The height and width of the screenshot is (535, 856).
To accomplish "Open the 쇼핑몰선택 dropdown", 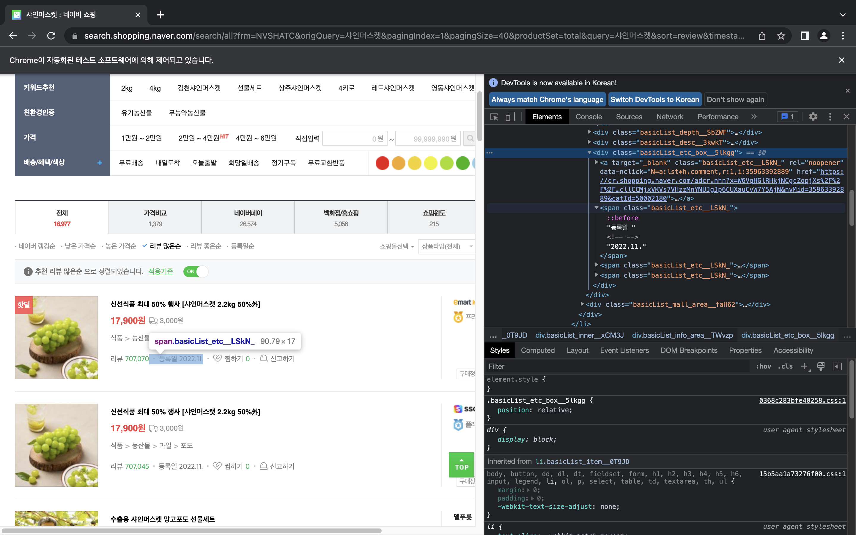I will 397,246.
